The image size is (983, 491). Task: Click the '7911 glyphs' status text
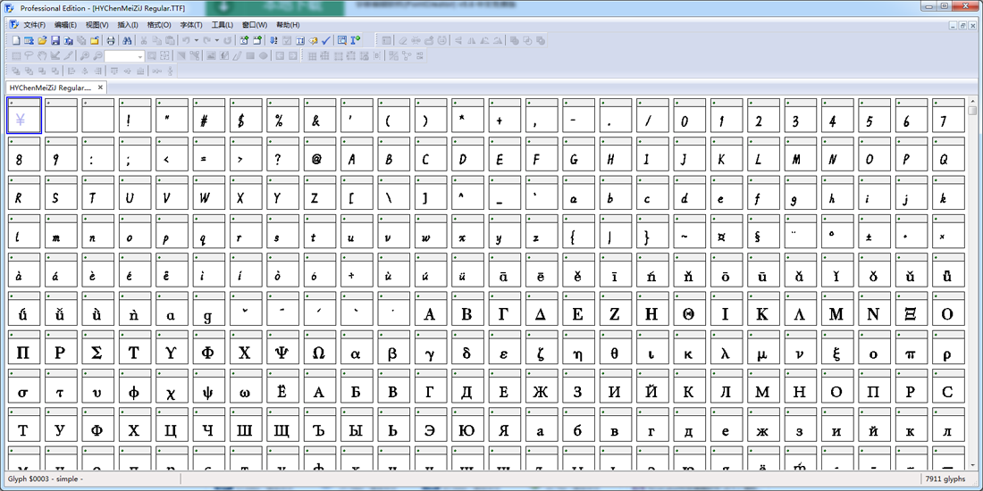(945, 479)
